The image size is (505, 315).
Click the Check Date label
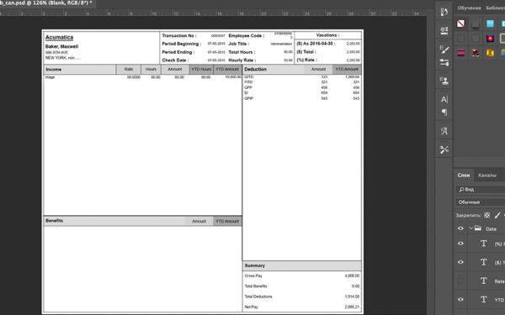click(175, 60)
